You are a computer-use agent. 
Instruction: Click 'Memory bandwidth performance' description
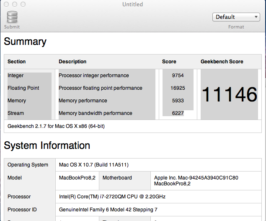[x=96, y=113]
